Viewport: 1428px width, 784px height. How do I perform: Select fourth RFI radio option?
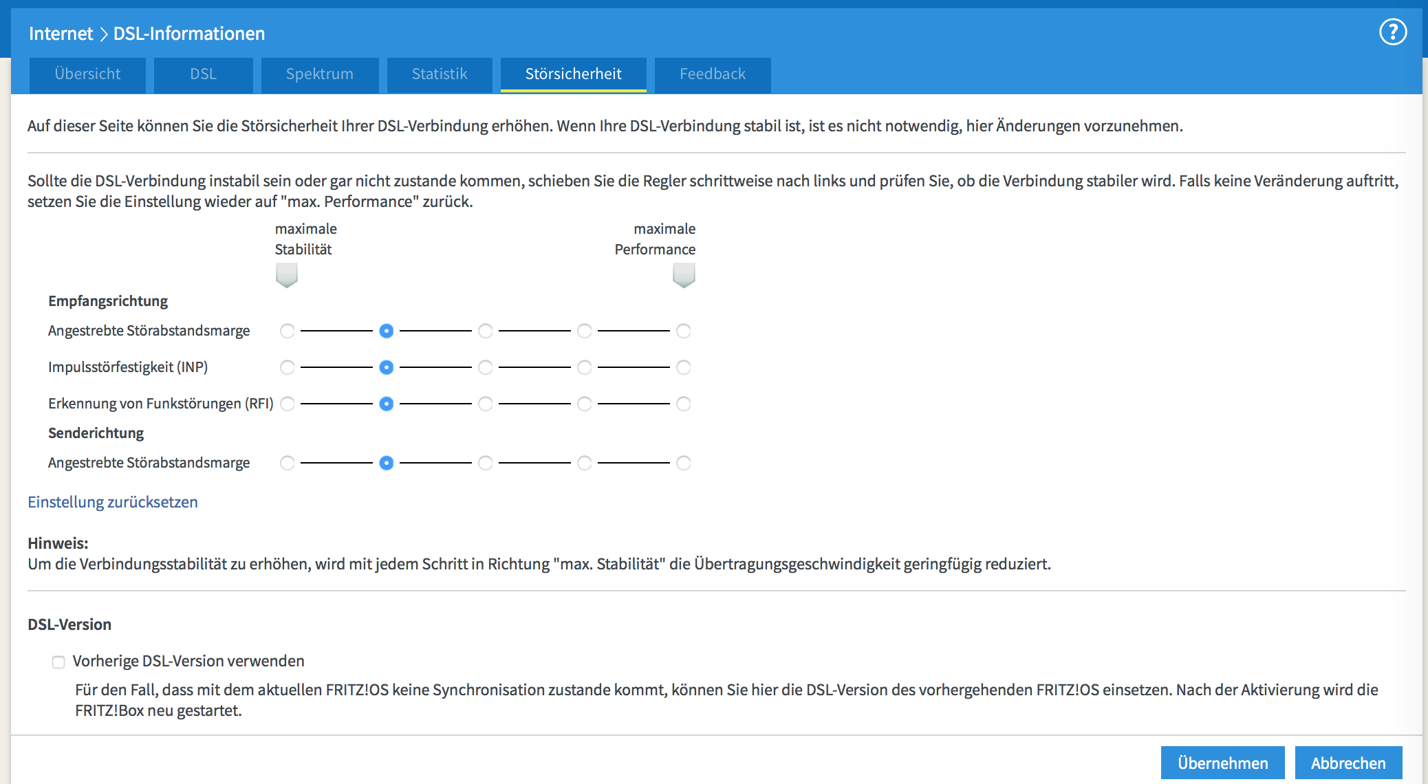[x=585, y=404]
